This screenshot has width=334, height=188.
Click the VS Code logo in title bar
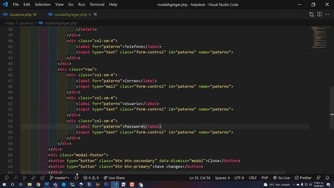point(5,4)
